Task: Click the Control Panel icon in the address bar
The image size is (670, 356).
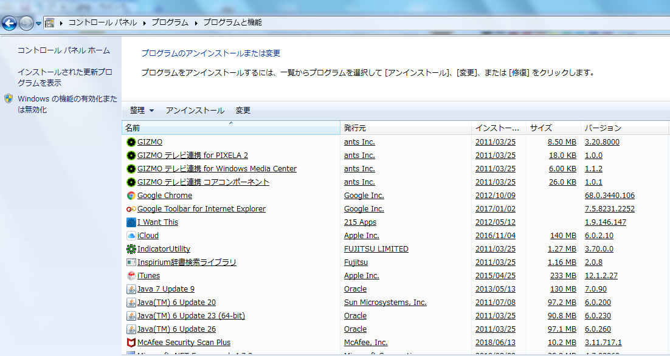Action: pos(50,22)
